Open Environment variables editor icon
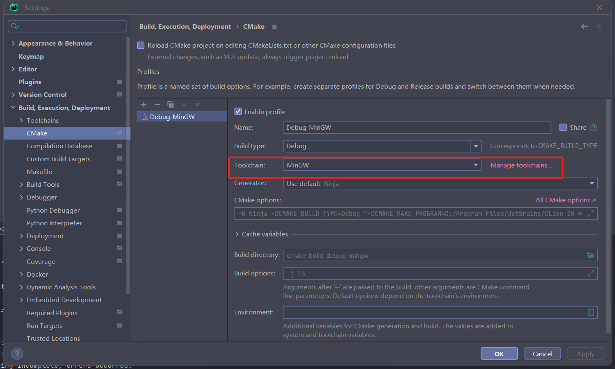615x369 pixels. (x=591, y=312)
